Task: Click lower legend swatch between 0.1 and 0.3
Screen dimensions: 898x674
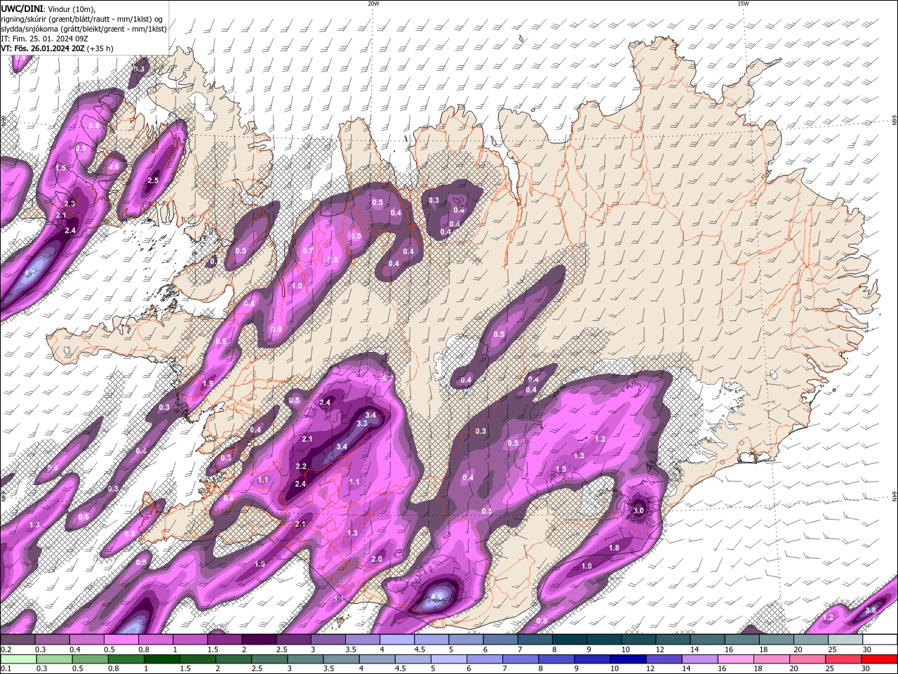Action: point(18,659)
